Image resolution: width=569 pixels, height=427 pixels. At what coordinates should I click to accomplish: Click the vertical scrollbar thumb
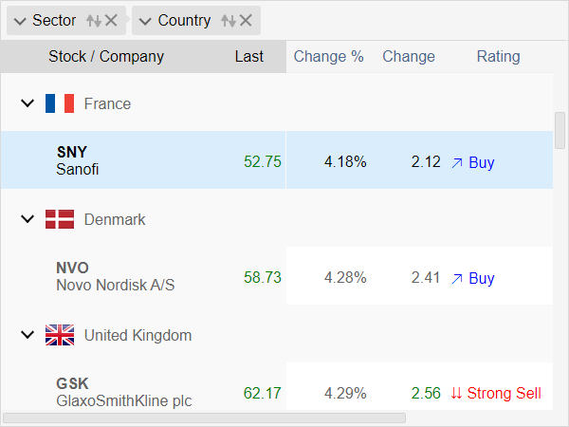click(560, 131)
